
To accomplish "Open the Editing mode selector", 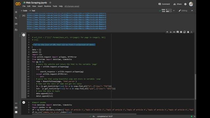I will coord(183,10).
